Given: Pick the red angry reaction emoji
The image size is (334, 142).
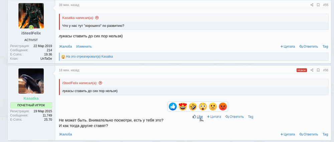Looking at the screenshot, I should tap(223, 107).
